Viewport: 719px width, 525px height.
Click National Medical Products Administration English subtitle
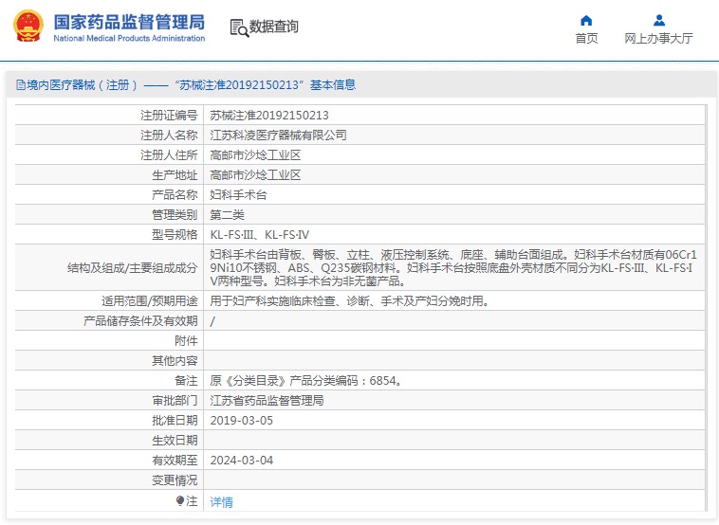click(129, 39)
